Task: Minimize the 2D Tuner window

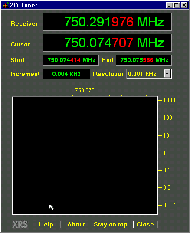Action: coord(169,5)
